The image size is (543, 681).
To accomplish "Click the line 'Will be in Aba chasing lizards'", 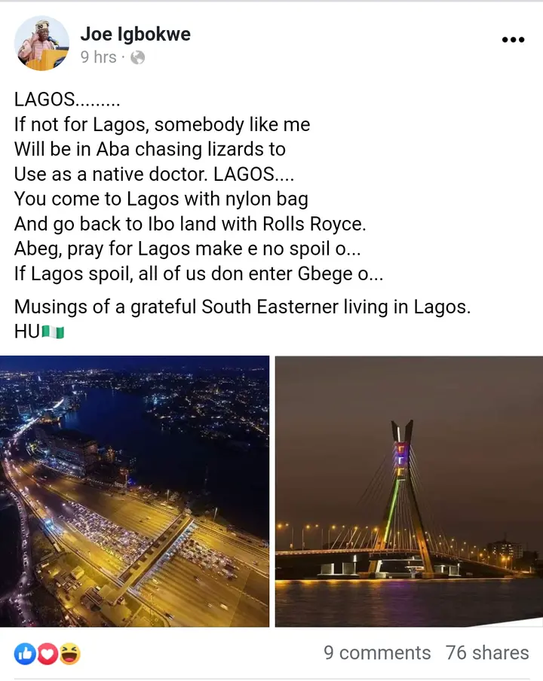I will tap(149, 149).
